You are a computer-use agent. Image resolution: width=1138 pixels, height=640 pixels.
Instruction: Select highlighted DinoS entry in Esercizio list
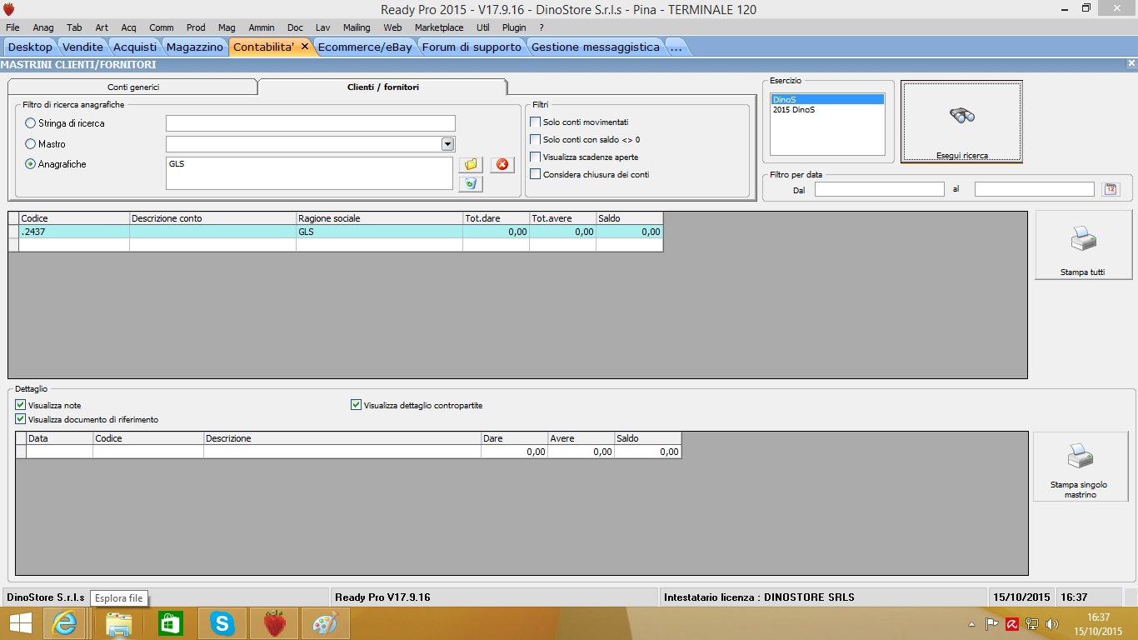pos(827,100)
